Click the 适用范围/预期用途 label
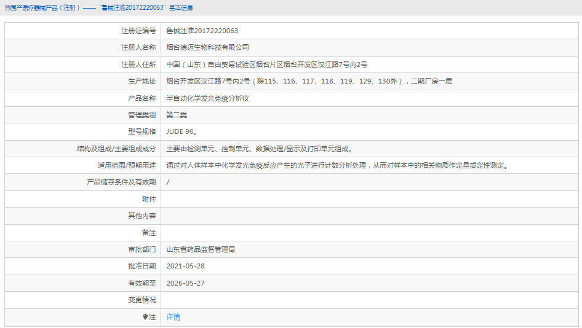The width and height of the screenshot is (582, 328). click(127, 165)
